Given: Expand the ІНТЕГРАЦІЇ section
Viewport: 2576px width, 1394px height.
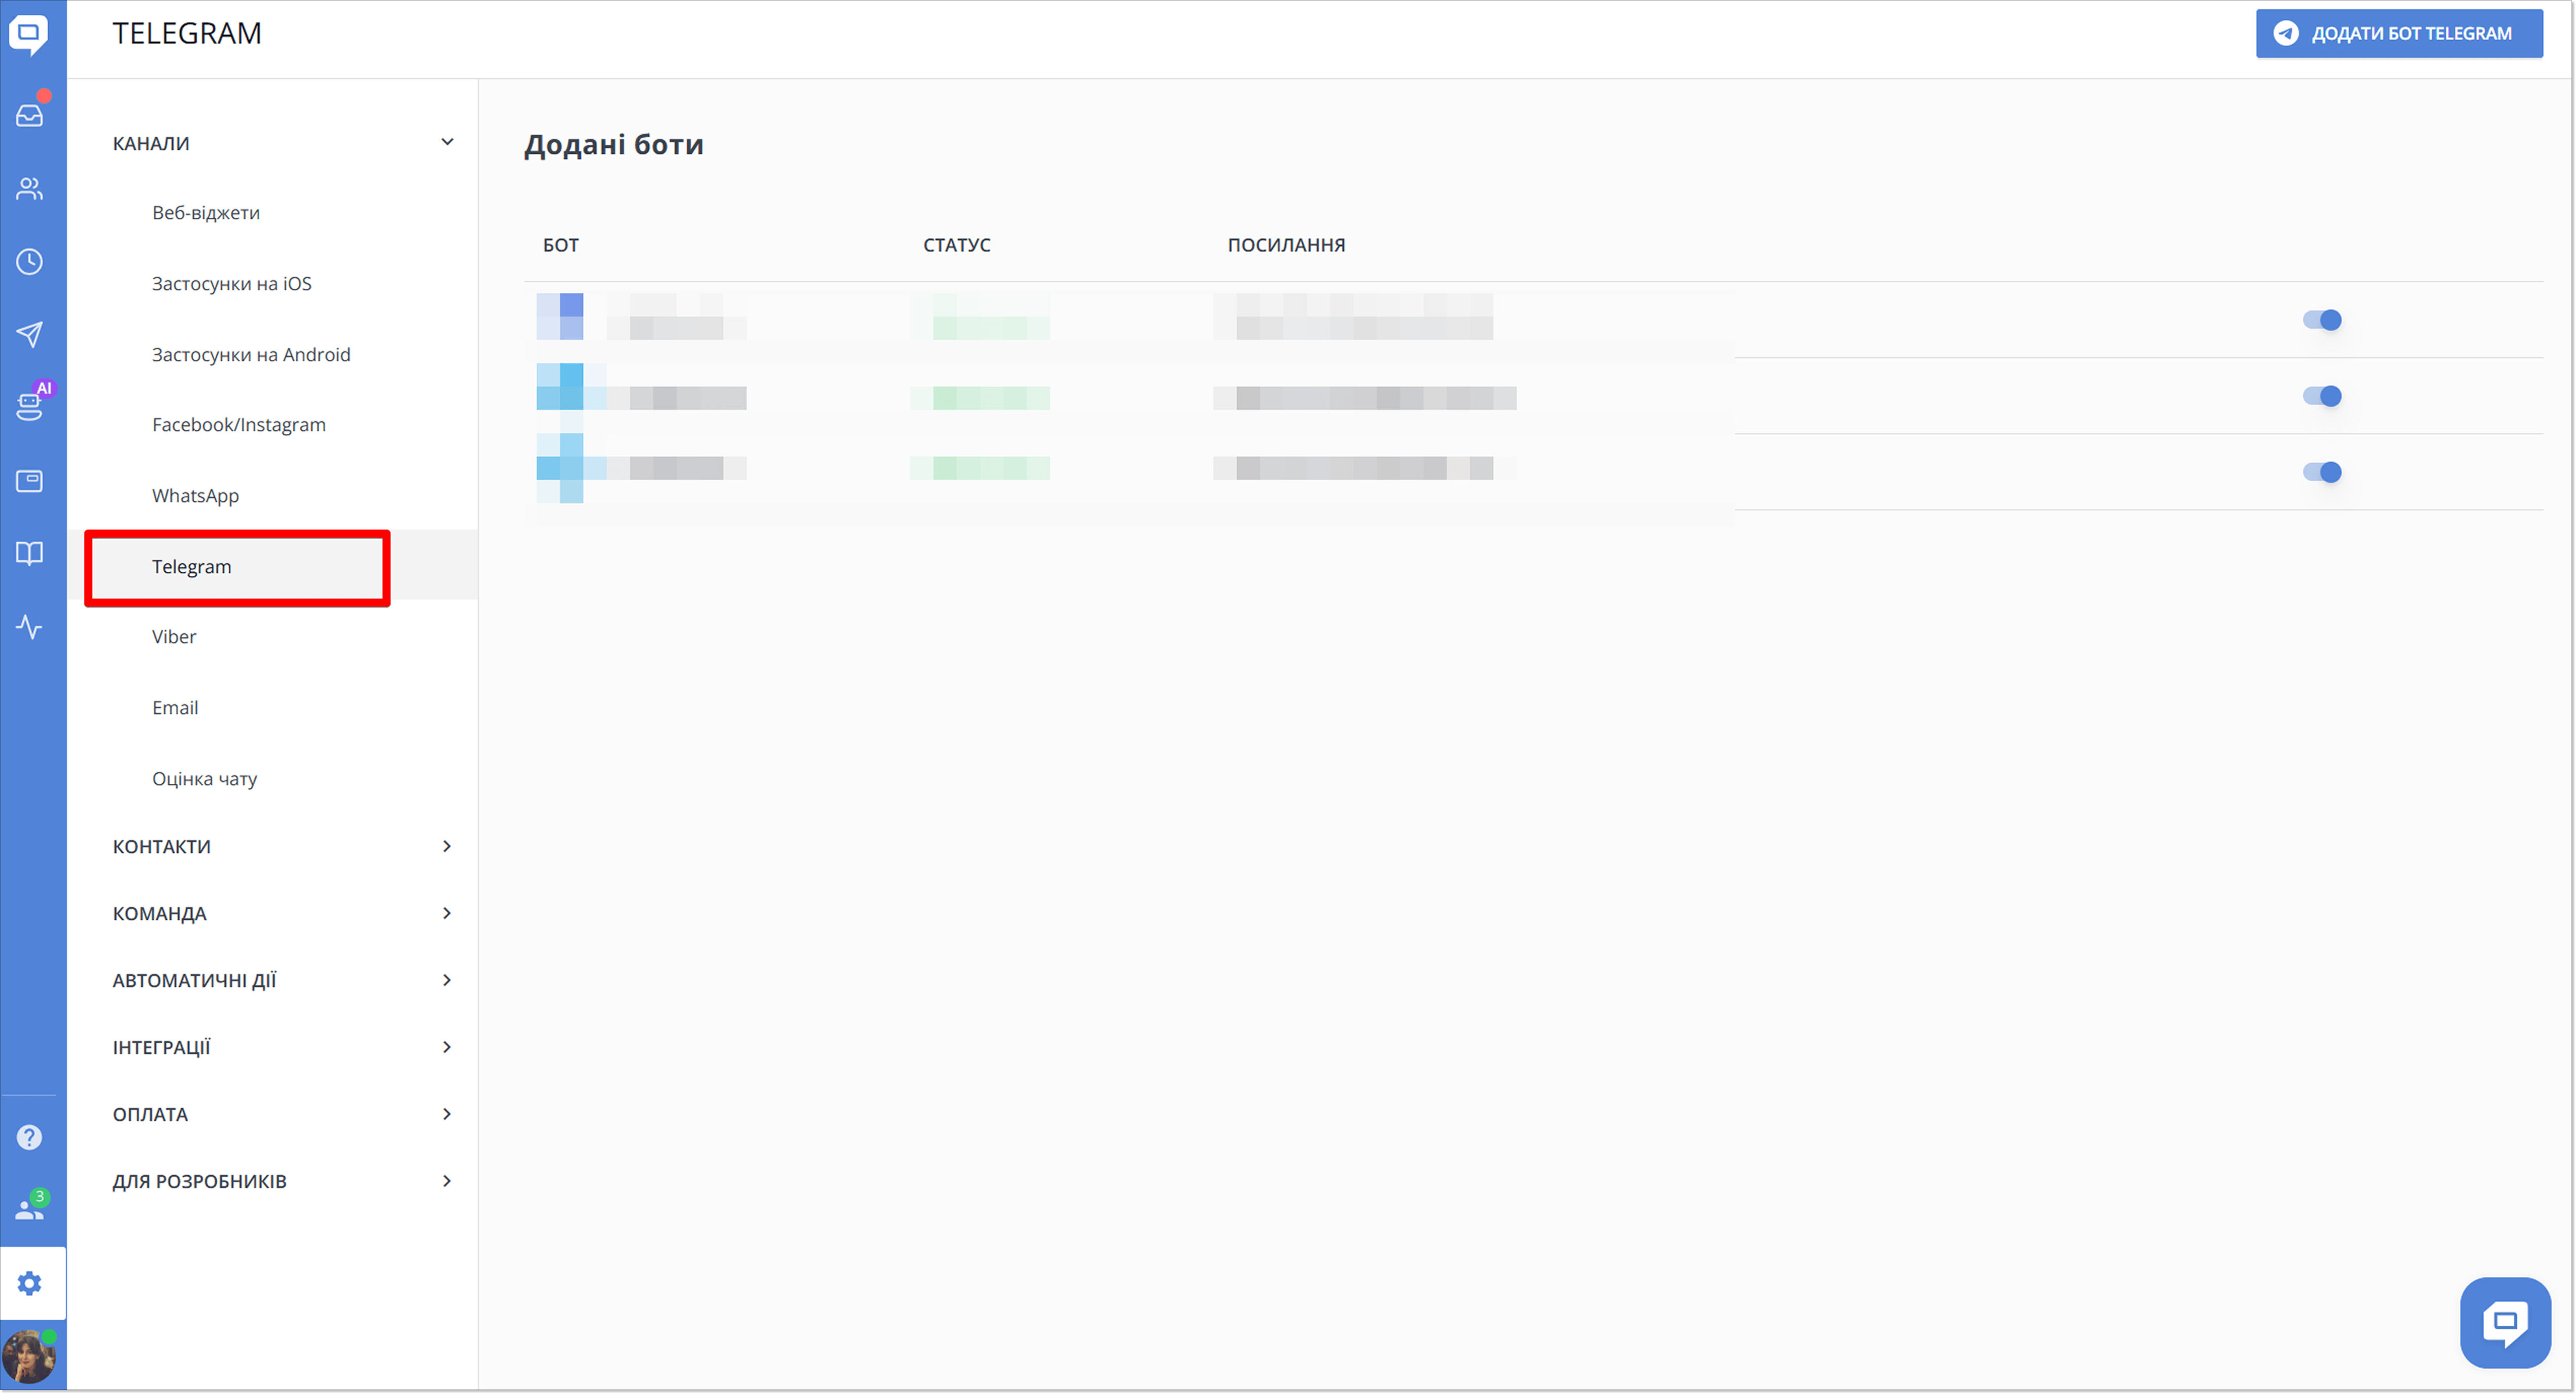Looking at the screenshot, I should tap(447, 1046).
